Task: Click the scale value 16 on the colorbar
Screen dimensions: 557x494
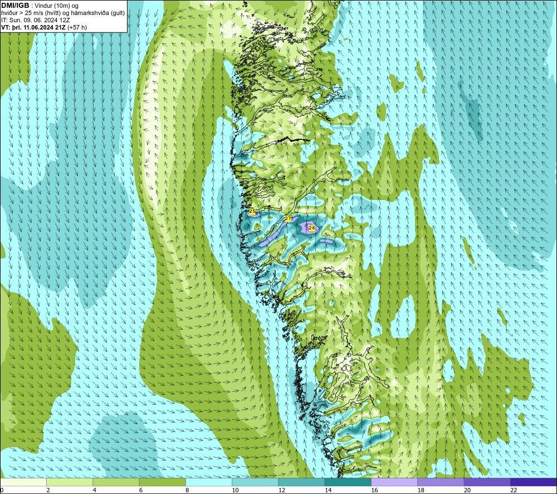Action: point(374,490)
